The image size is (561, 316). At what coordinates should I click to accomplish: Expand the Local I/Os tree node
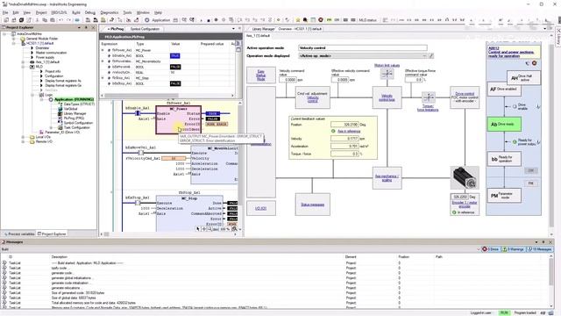coord(24,137)
